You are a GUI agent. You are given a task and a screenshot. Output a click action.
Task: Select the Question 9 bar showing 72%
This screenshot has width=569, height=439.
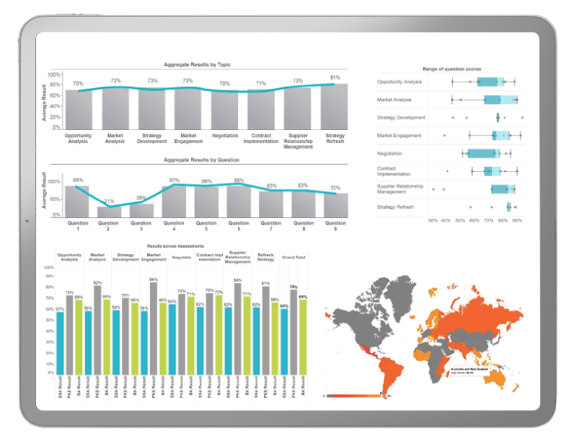[x=335, y=205]
